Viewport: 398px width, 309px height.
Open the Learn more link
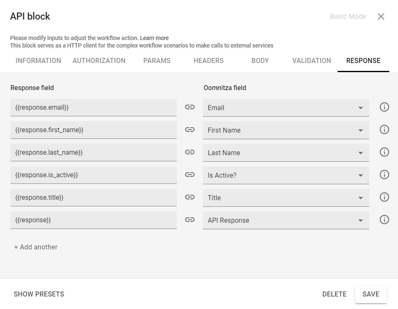(x=154, y=38)
